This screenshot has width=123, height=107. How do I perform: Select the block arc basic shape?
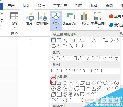pos(77,94)
